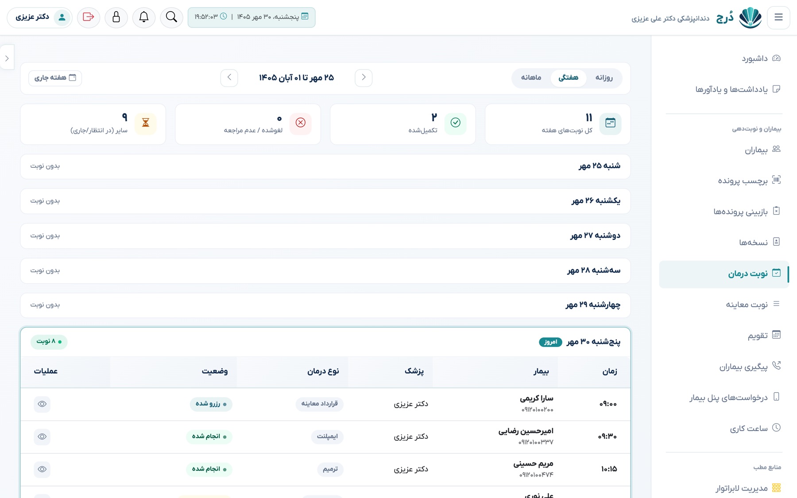Expand دوشنبه ۲۷ مهر day row
Viewport: 797px width, 498px height.
coord(325,236)
